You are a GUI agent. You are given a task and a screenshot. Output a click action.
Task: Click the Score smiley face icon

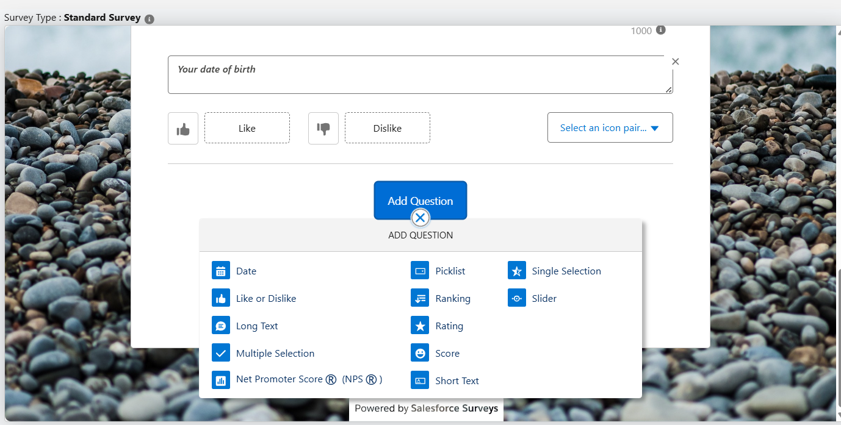coord(420,352)
